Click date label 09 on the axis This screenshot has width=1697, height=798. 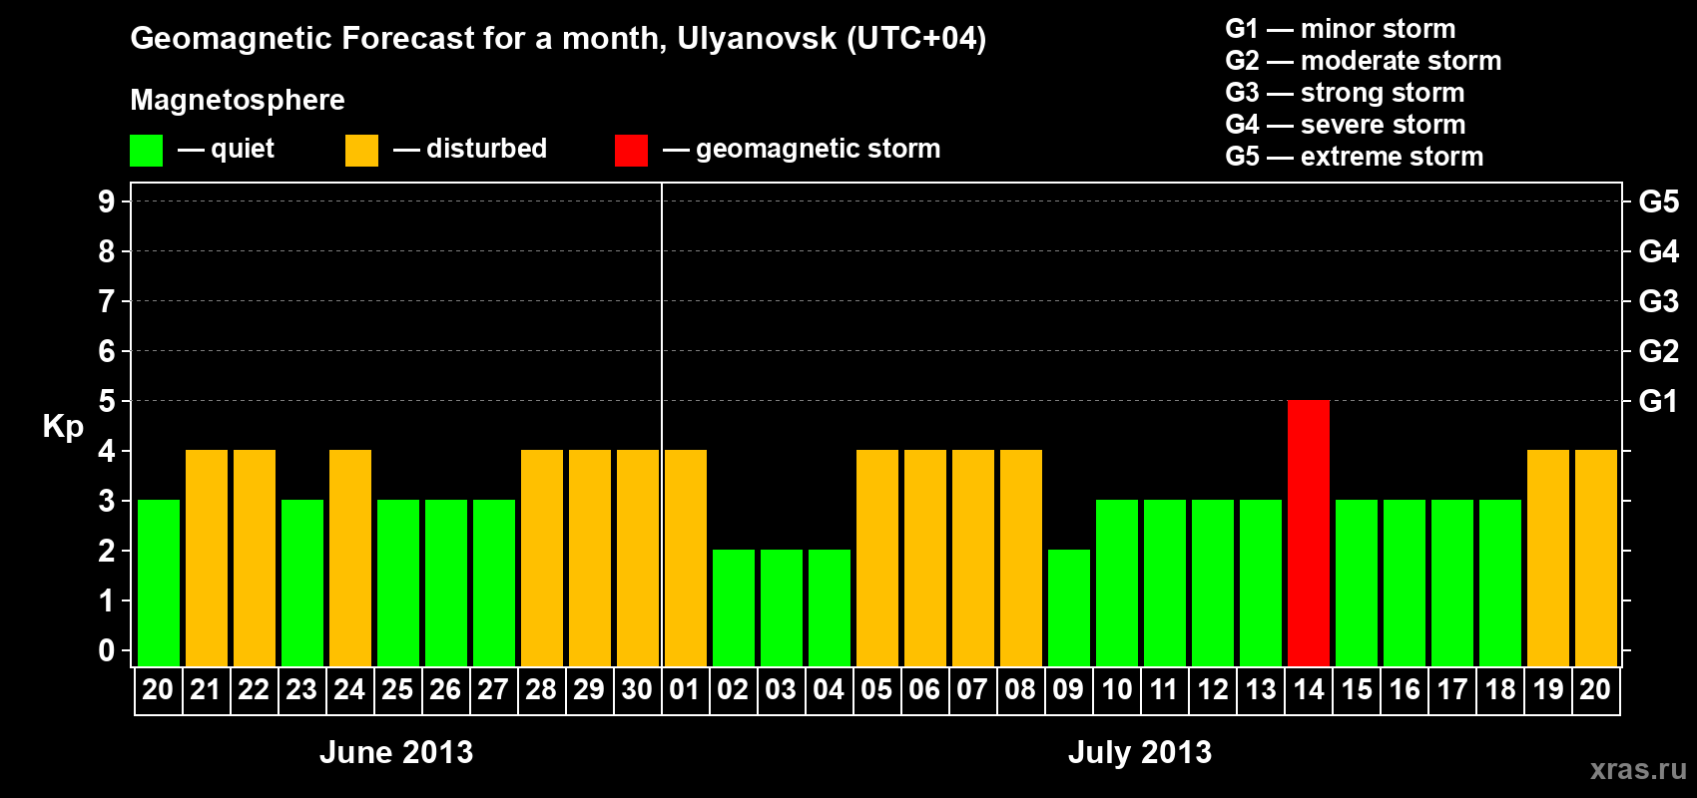pos(1068,690)
